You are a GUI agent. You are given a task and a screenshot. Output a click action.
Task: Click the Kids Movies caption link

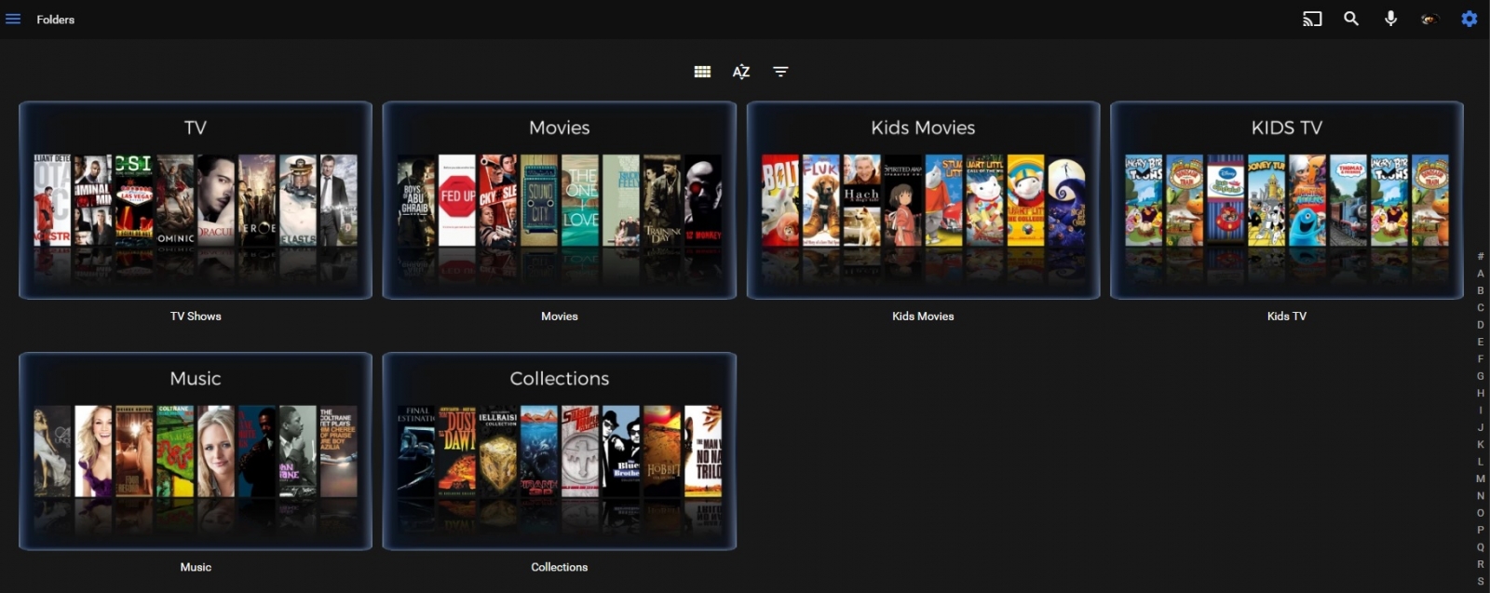(x=923, y=317)
